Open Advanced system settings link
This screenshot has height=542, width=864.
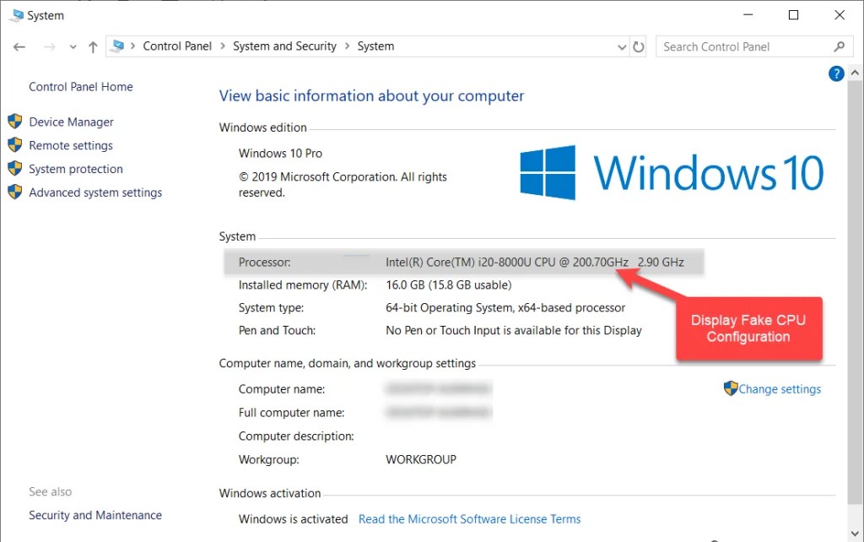95,192
